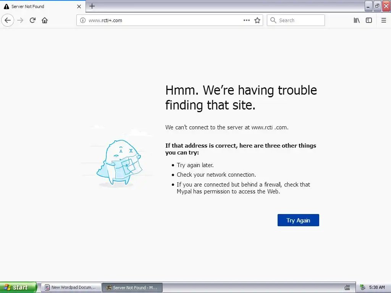Click the forward arrow navigation button

(x=21, y=20)
